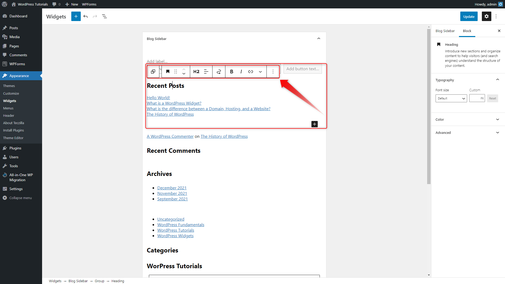Click the December 2021 archive link

click(172, 188)
